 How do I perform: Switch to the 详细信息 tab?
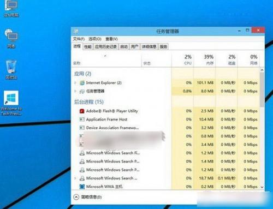pyautogui.click(x=149, y=47)
